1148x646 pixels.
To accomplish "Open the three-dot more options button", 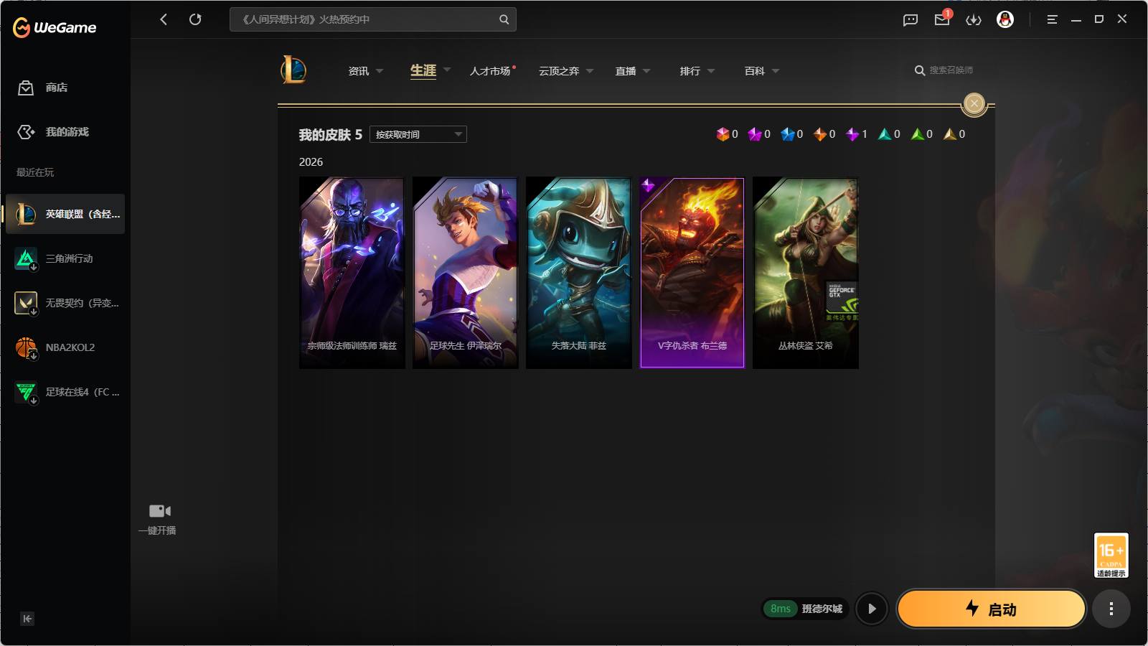I will pos(1111,609).
